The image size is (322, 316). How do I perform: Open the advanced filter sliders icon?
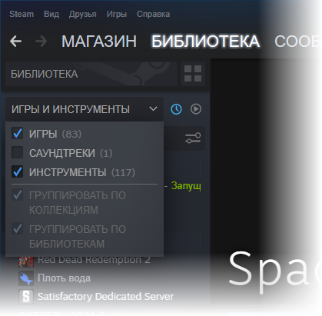pos(193,138)
